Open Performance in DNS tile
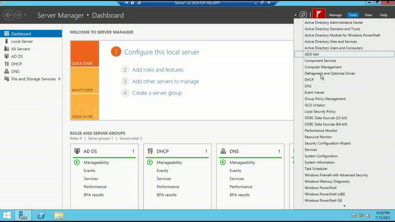This screenshot has height=222, width=395. tap(241, 187)
